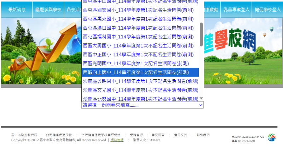Go to 乳品專案登入 page
The width and height of the screenshot is (283, 160).
[236, 10]
